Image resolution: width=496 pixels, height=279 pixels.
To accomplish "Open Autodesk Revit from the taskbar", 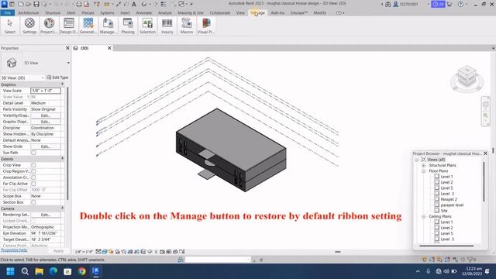I will click(96, 271).
